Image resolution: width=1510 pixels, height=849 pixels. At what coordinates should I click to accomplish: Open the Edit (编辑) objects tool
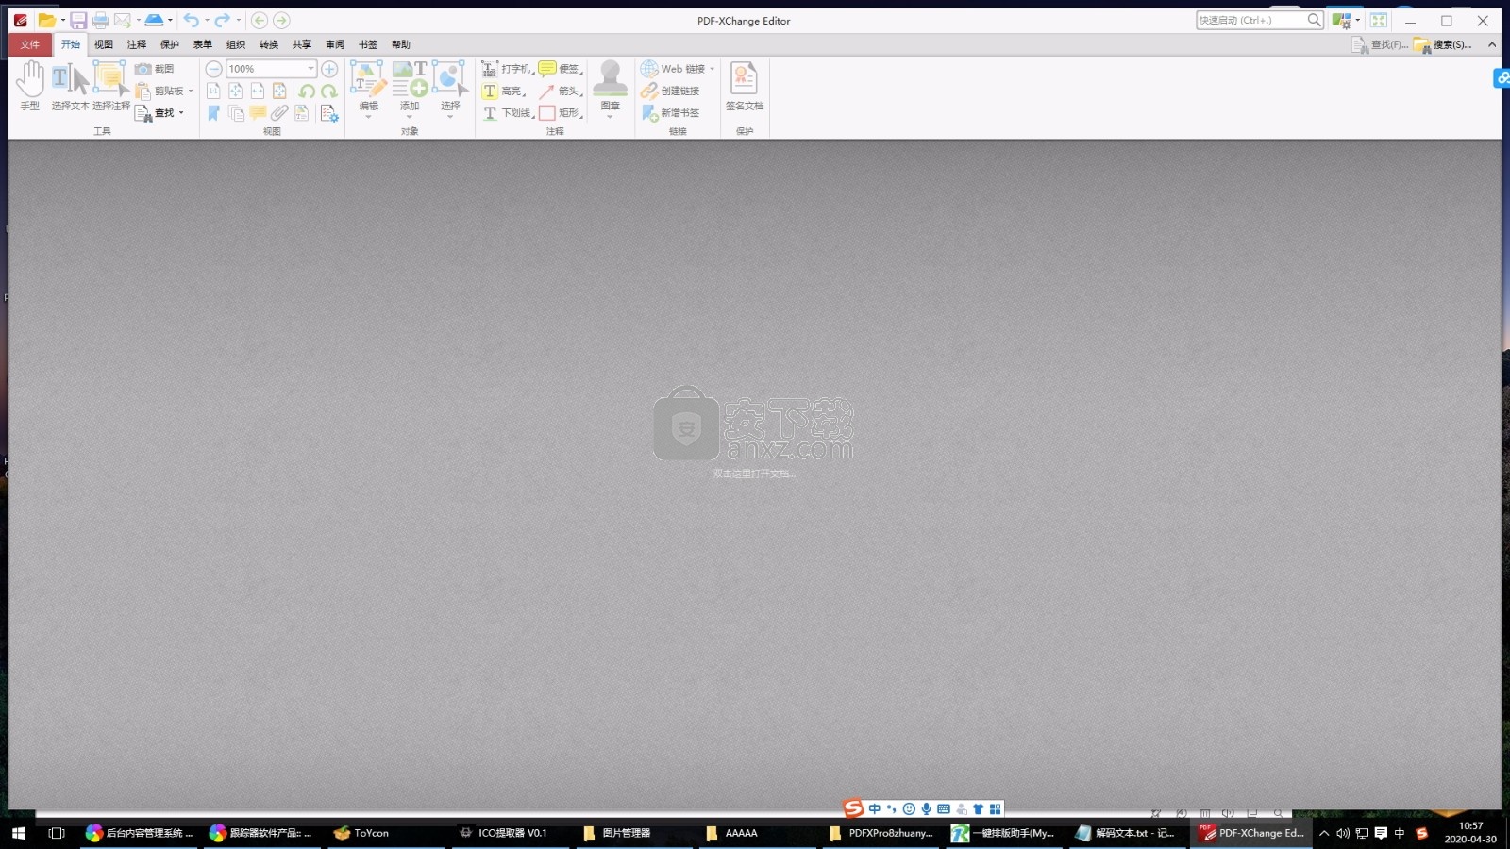tap(368, 89)
